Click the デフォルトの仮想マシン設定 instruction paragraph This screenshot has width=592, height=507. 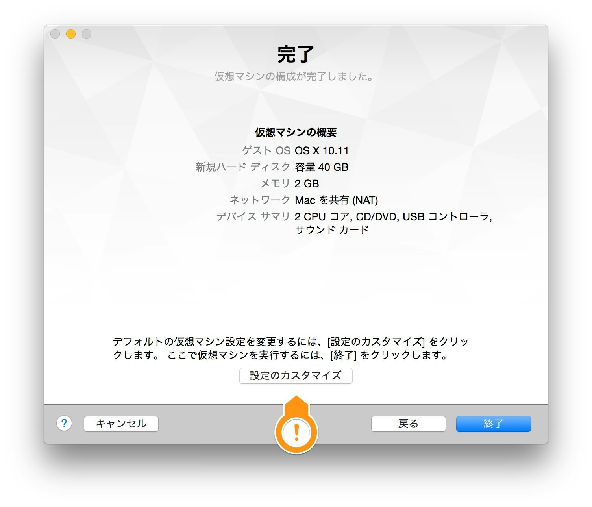[x=290, y=348]
